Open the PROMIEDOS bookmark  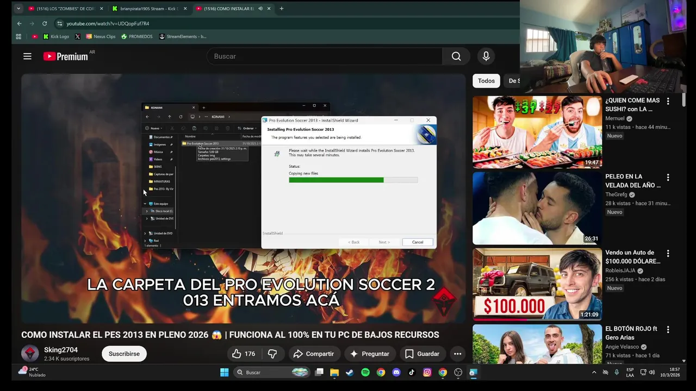pos(136,36)
